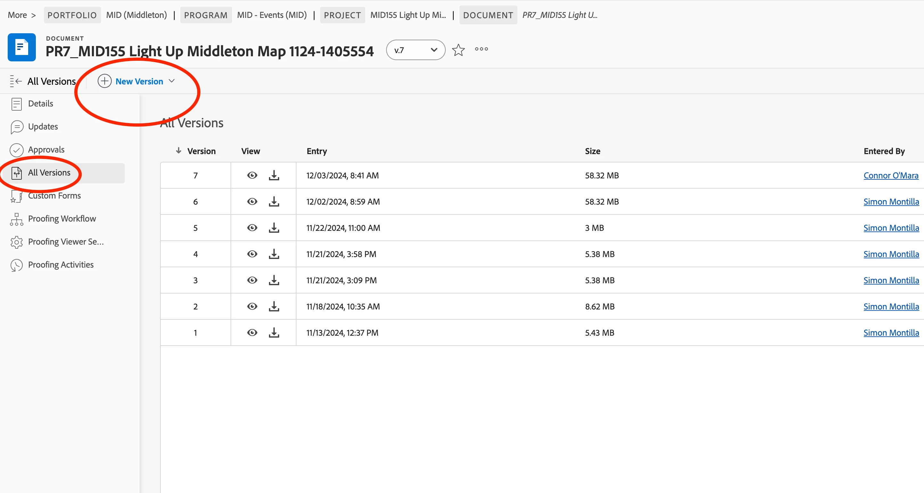Image resolution: width=924 pixels, height=493 pixels.
Task: Click the blue document icon in header
Action: tap(21, 47)
